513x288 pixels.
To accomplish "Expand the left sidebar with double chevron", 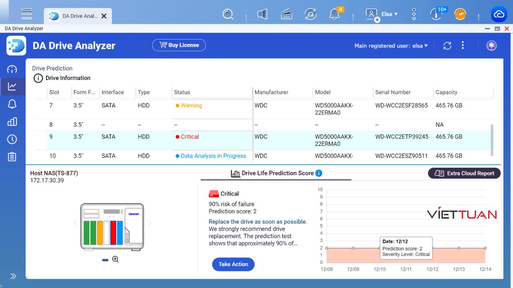I will click(13, 276).
